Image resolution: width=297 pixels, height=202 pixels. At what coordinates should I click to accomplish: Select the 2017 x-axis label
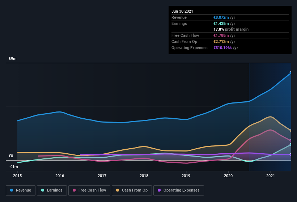[102, 176]
